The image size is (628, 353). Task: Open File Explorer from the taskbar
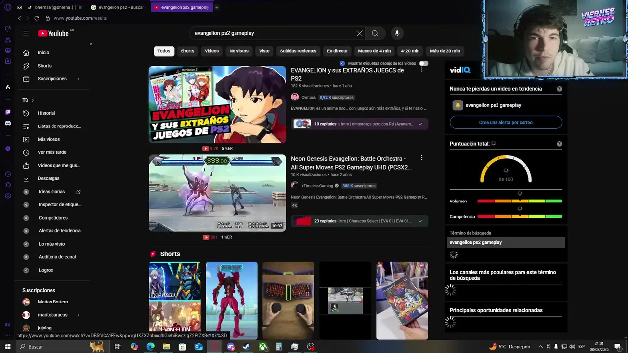[166, 347]
